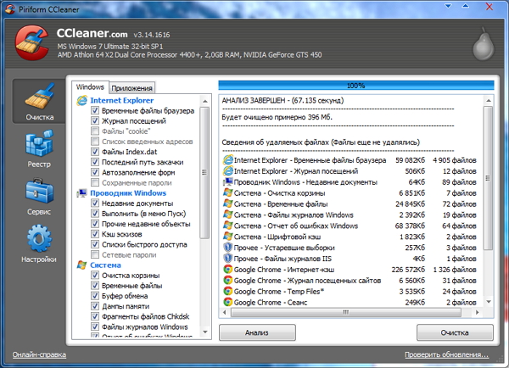Click IE icon of Журнал посещений result
Screen dimensions: 509x368
click(x=228, y=171)
